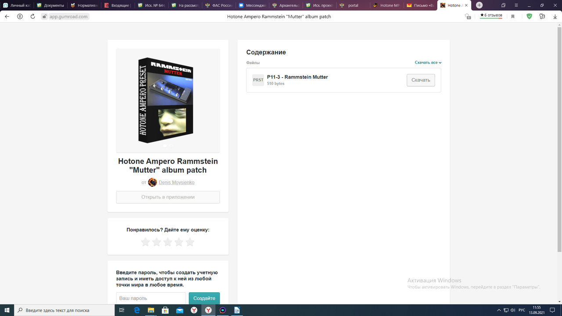Expand the Скачать все dropdown
Image resolution: width=562 pixels, height=316 pixels.
pos(428,62)
